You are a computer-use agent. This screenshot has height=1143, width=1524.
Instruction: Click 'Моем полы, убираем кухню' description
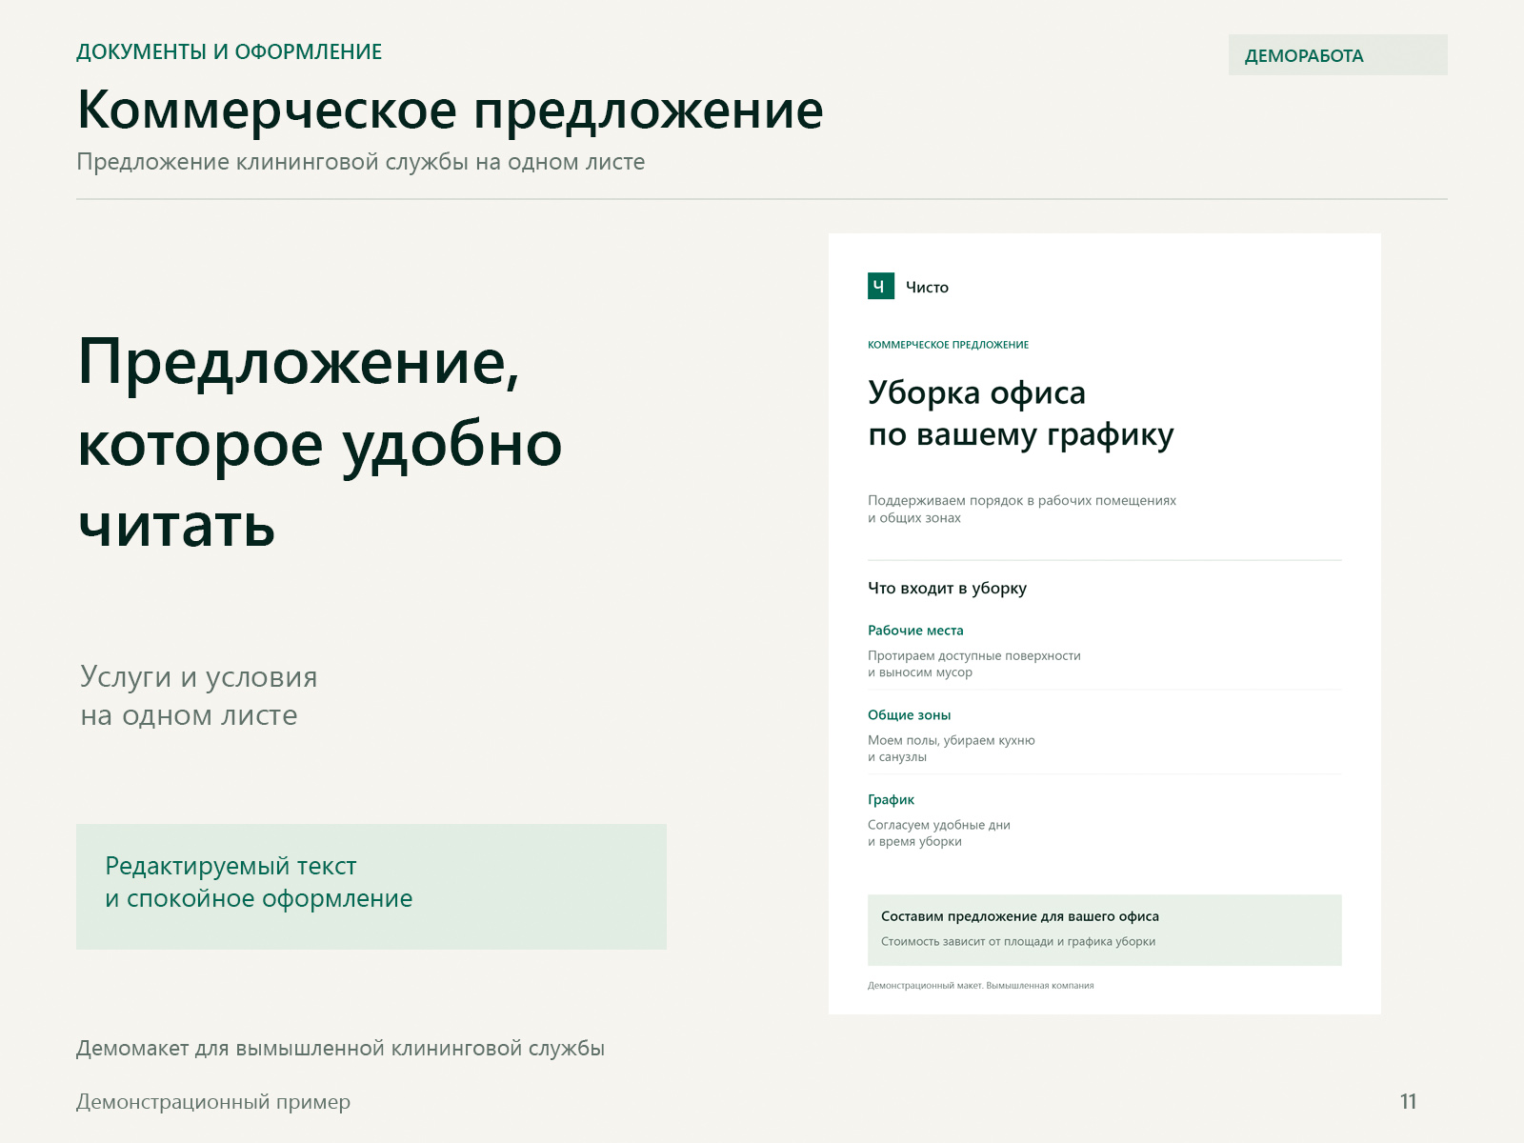951,749
